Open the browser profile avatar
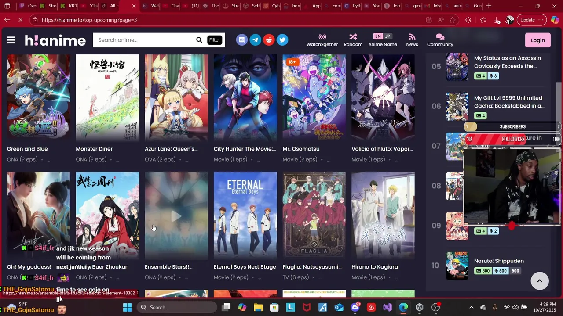Image resolution: width=563 pixels, height=316 pixels. pyautogui.click(x=510, y=20)
